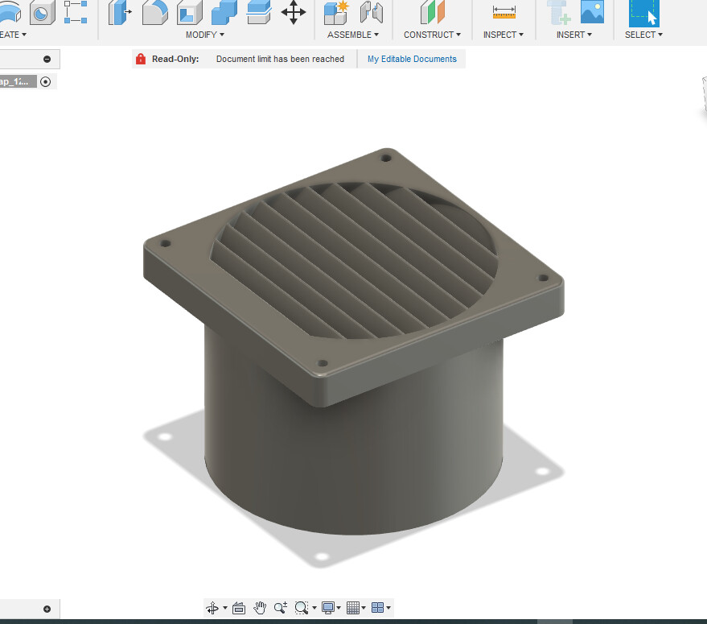Select the Joint tool icon
Viewport: 707px width, 624px height.
pyautogui.click(x=371, y=12)
